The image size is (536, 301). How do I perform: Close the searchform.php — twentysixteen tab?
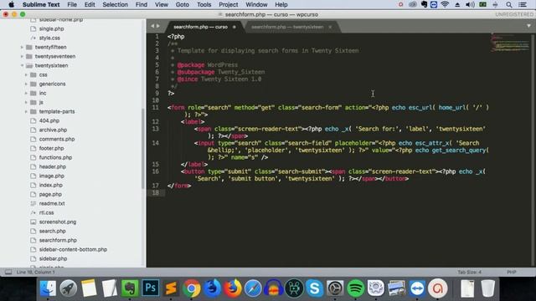pos(330,27)
